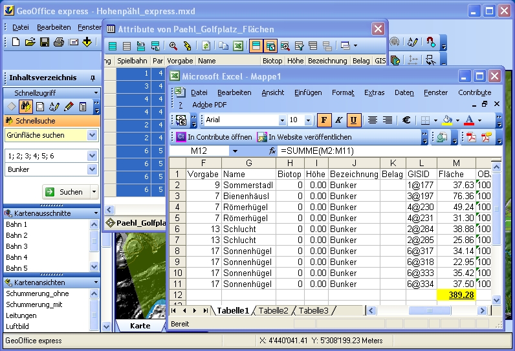Viewport: 515px width, 351px height.
Task: Click In Contribute öffnen button
Action: coord(214,137)
